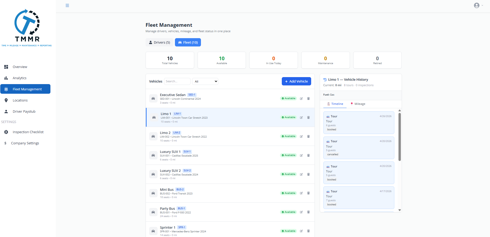Delete Sprinter 1 vehicle
Image resolution: width=490 pixels, height=237 pixels.
(309, 231)
